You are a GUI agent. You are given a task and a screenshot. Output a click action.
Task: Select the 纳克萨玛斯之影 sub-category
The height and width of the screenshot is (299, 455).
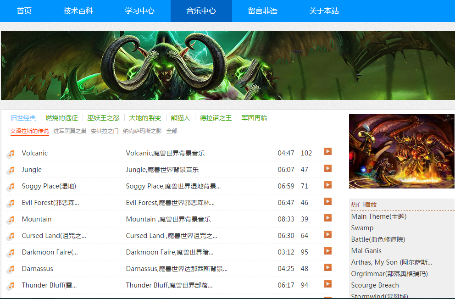[142, 131]
